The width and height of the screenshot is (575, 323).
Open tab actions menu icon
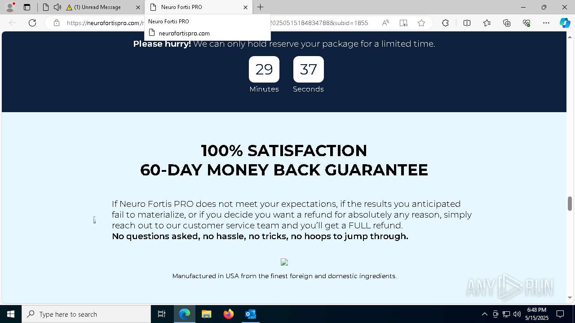(27, 7)
